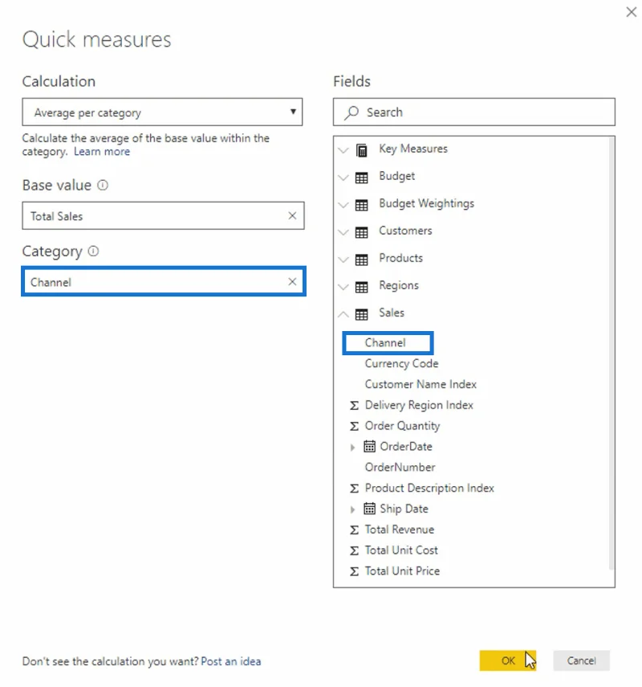Screen dimensions: 642x687
Task: Select the Customers table label
Action: [405, 231]
